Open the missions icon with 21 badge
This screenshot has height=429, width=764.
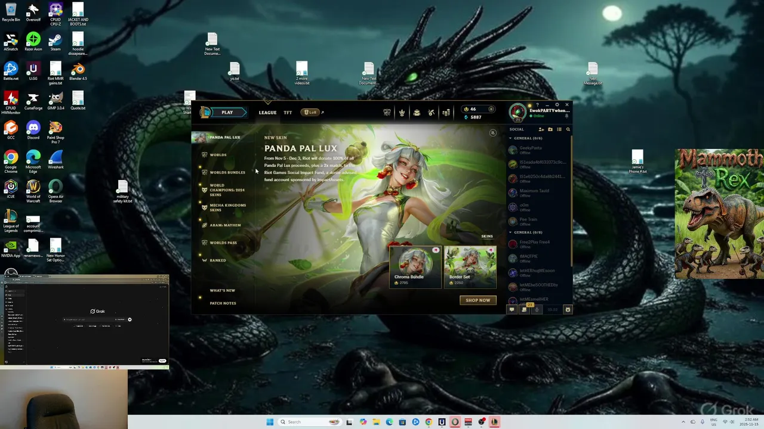[525, 309]
